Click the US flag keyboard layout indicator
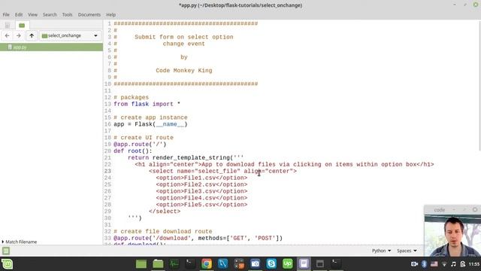This screenshot has height=271, width=481. pyautogui.click(x=434, y=264)
